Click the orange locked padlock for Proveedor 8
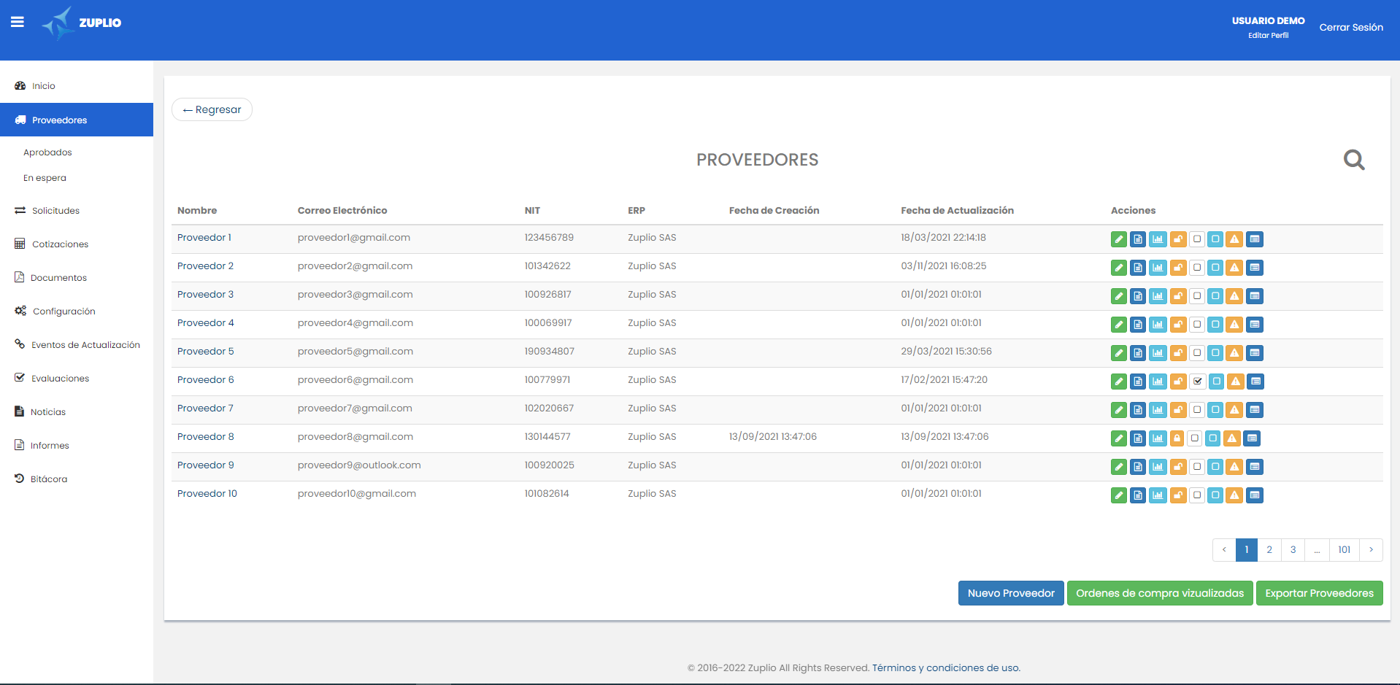The height and width of the screenshot is (685, 1400). (1177, 438)
